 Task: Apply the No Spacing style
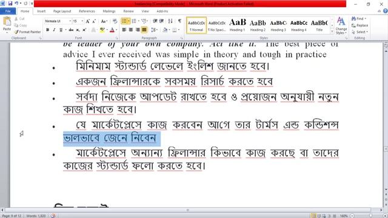point(217,25)
